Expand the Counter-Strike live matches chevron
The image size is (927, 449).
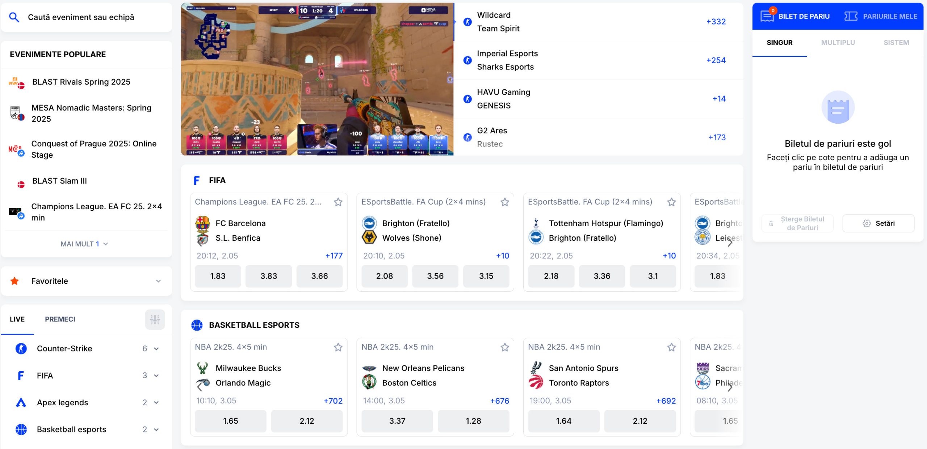pyautogui.click(x=156, y=349)
